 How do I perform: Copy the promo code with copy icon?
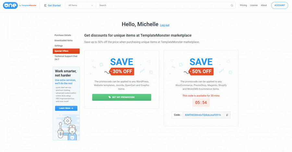pos(227,115)
